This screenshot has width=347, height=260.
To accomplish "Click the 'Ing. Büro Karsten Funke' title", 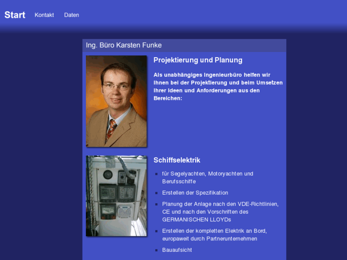I will (124, 45).
